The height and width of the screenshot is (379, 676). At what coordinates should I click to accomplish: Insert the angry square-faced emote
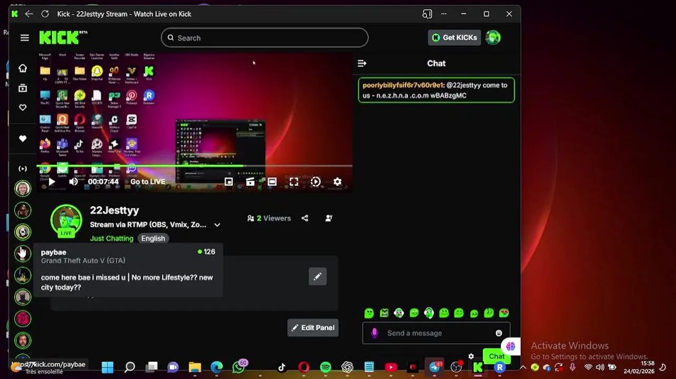[x=384, y=313]
